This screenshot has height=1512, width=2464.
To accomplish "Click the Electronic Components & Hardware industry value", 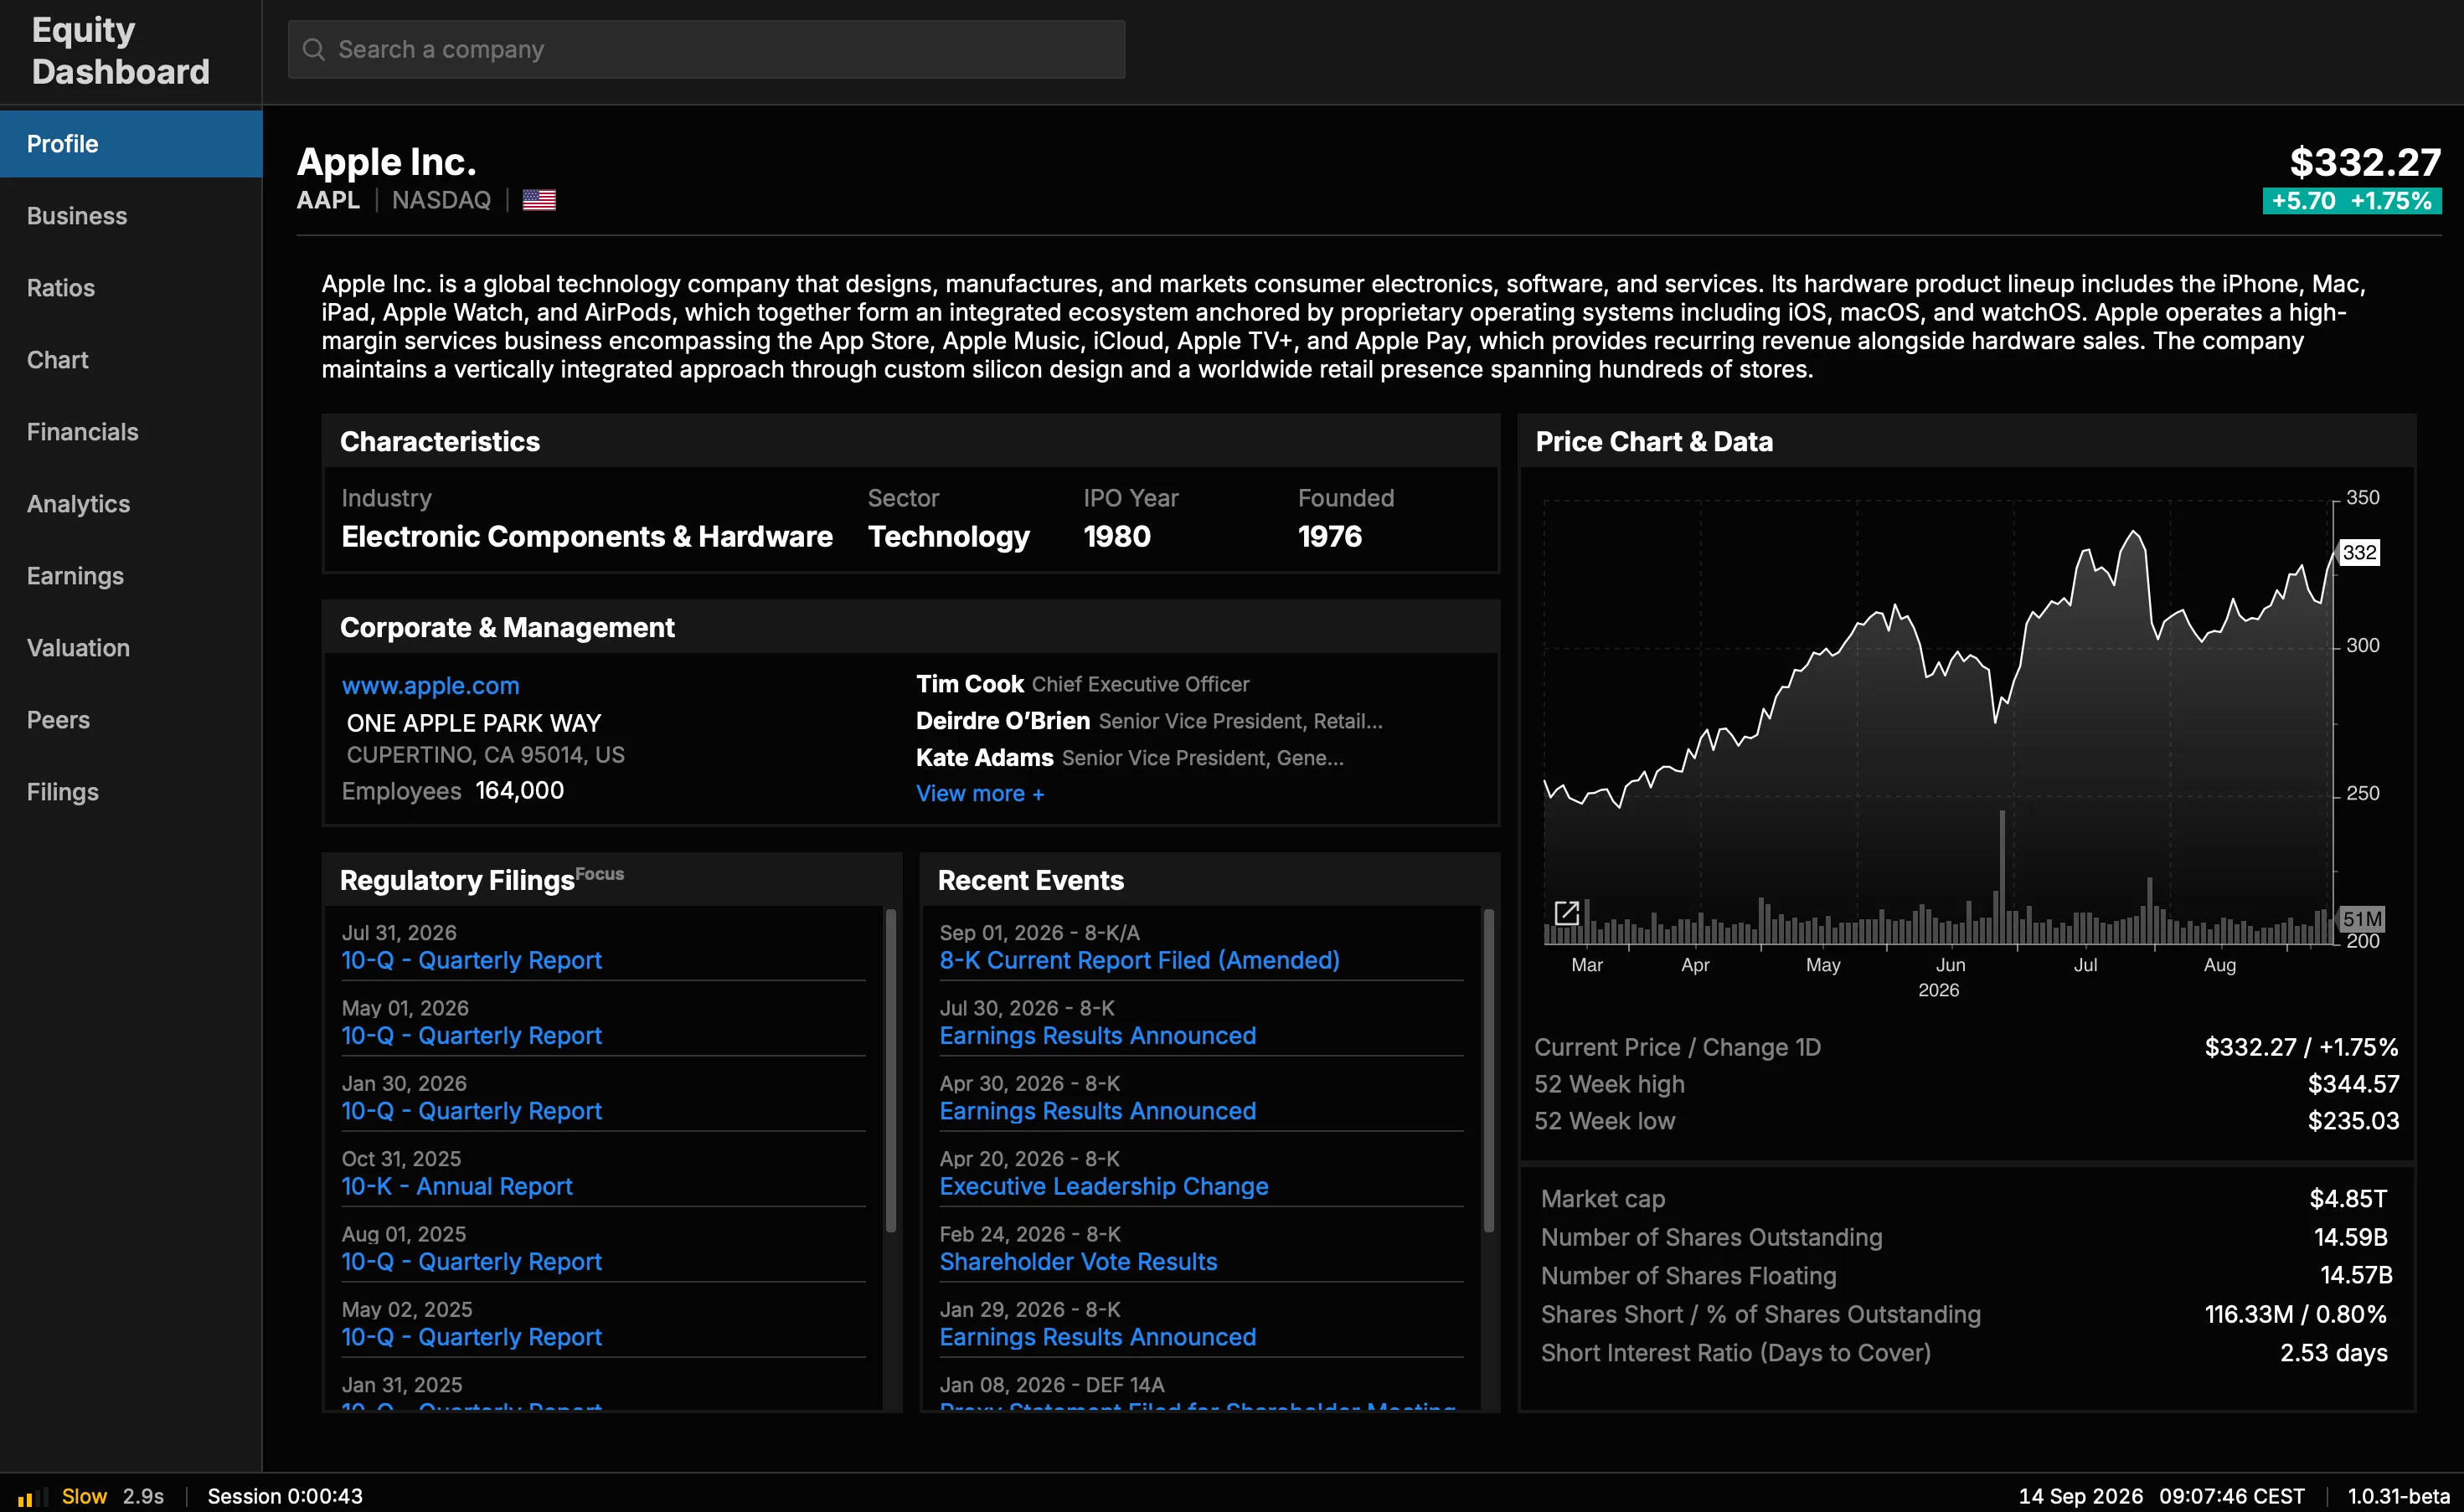I will pos(587,537).
